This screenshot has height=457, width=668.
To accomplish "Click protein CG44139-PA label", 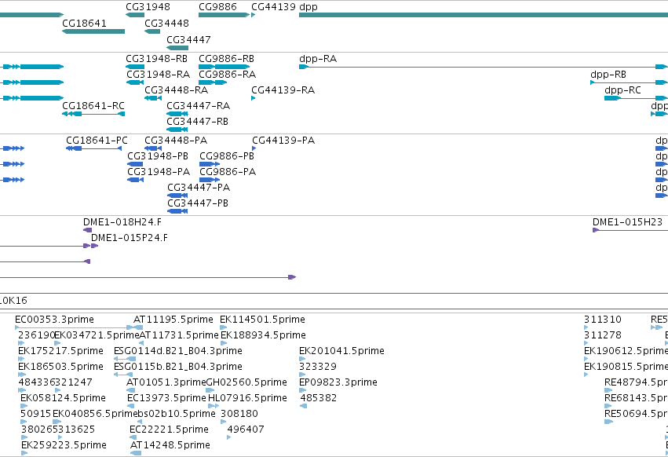I will pos(283,141).
